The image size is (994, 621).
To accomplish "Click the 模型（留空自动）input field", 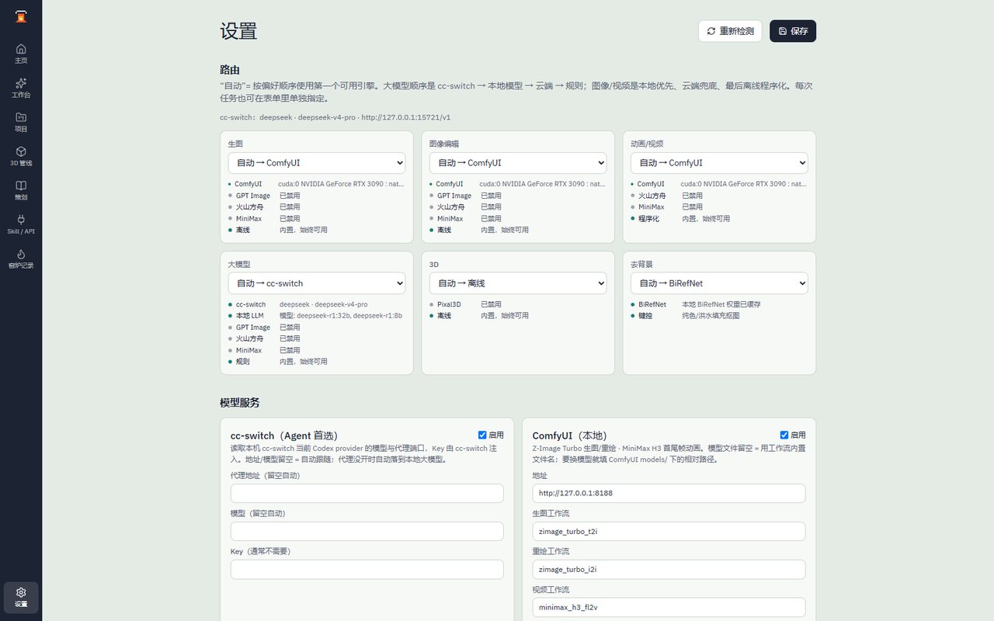I will [x=367, y=532].
